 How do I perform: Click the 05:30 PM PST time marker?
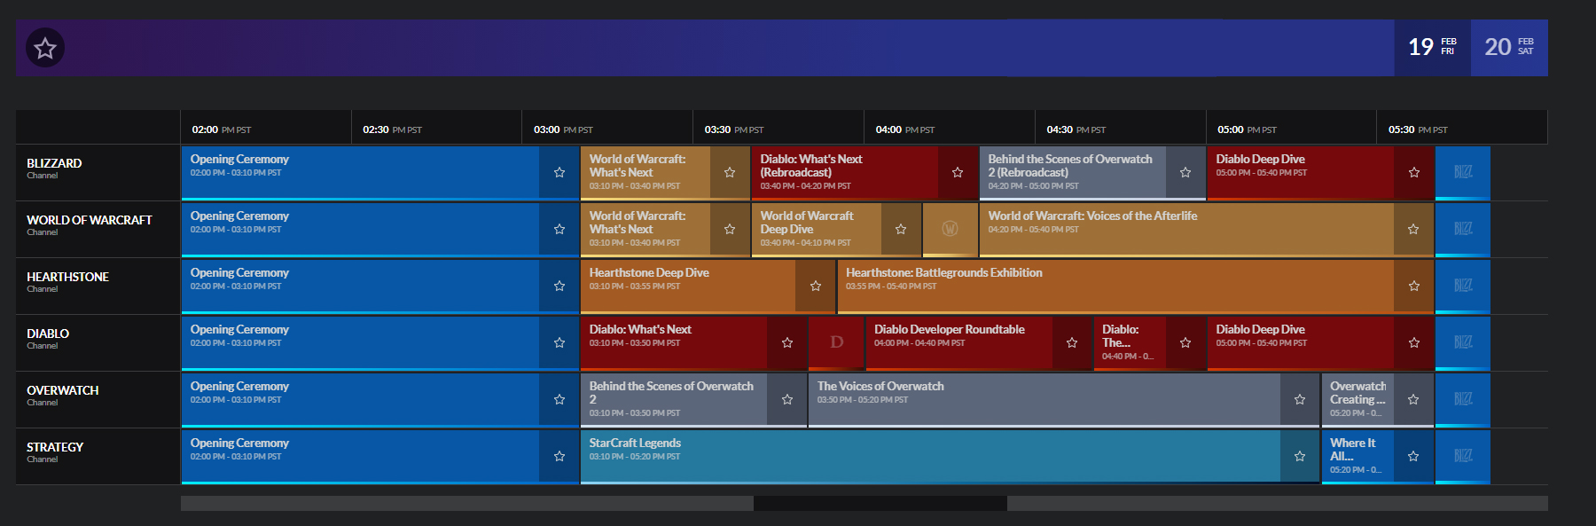tap(1418, 130)
